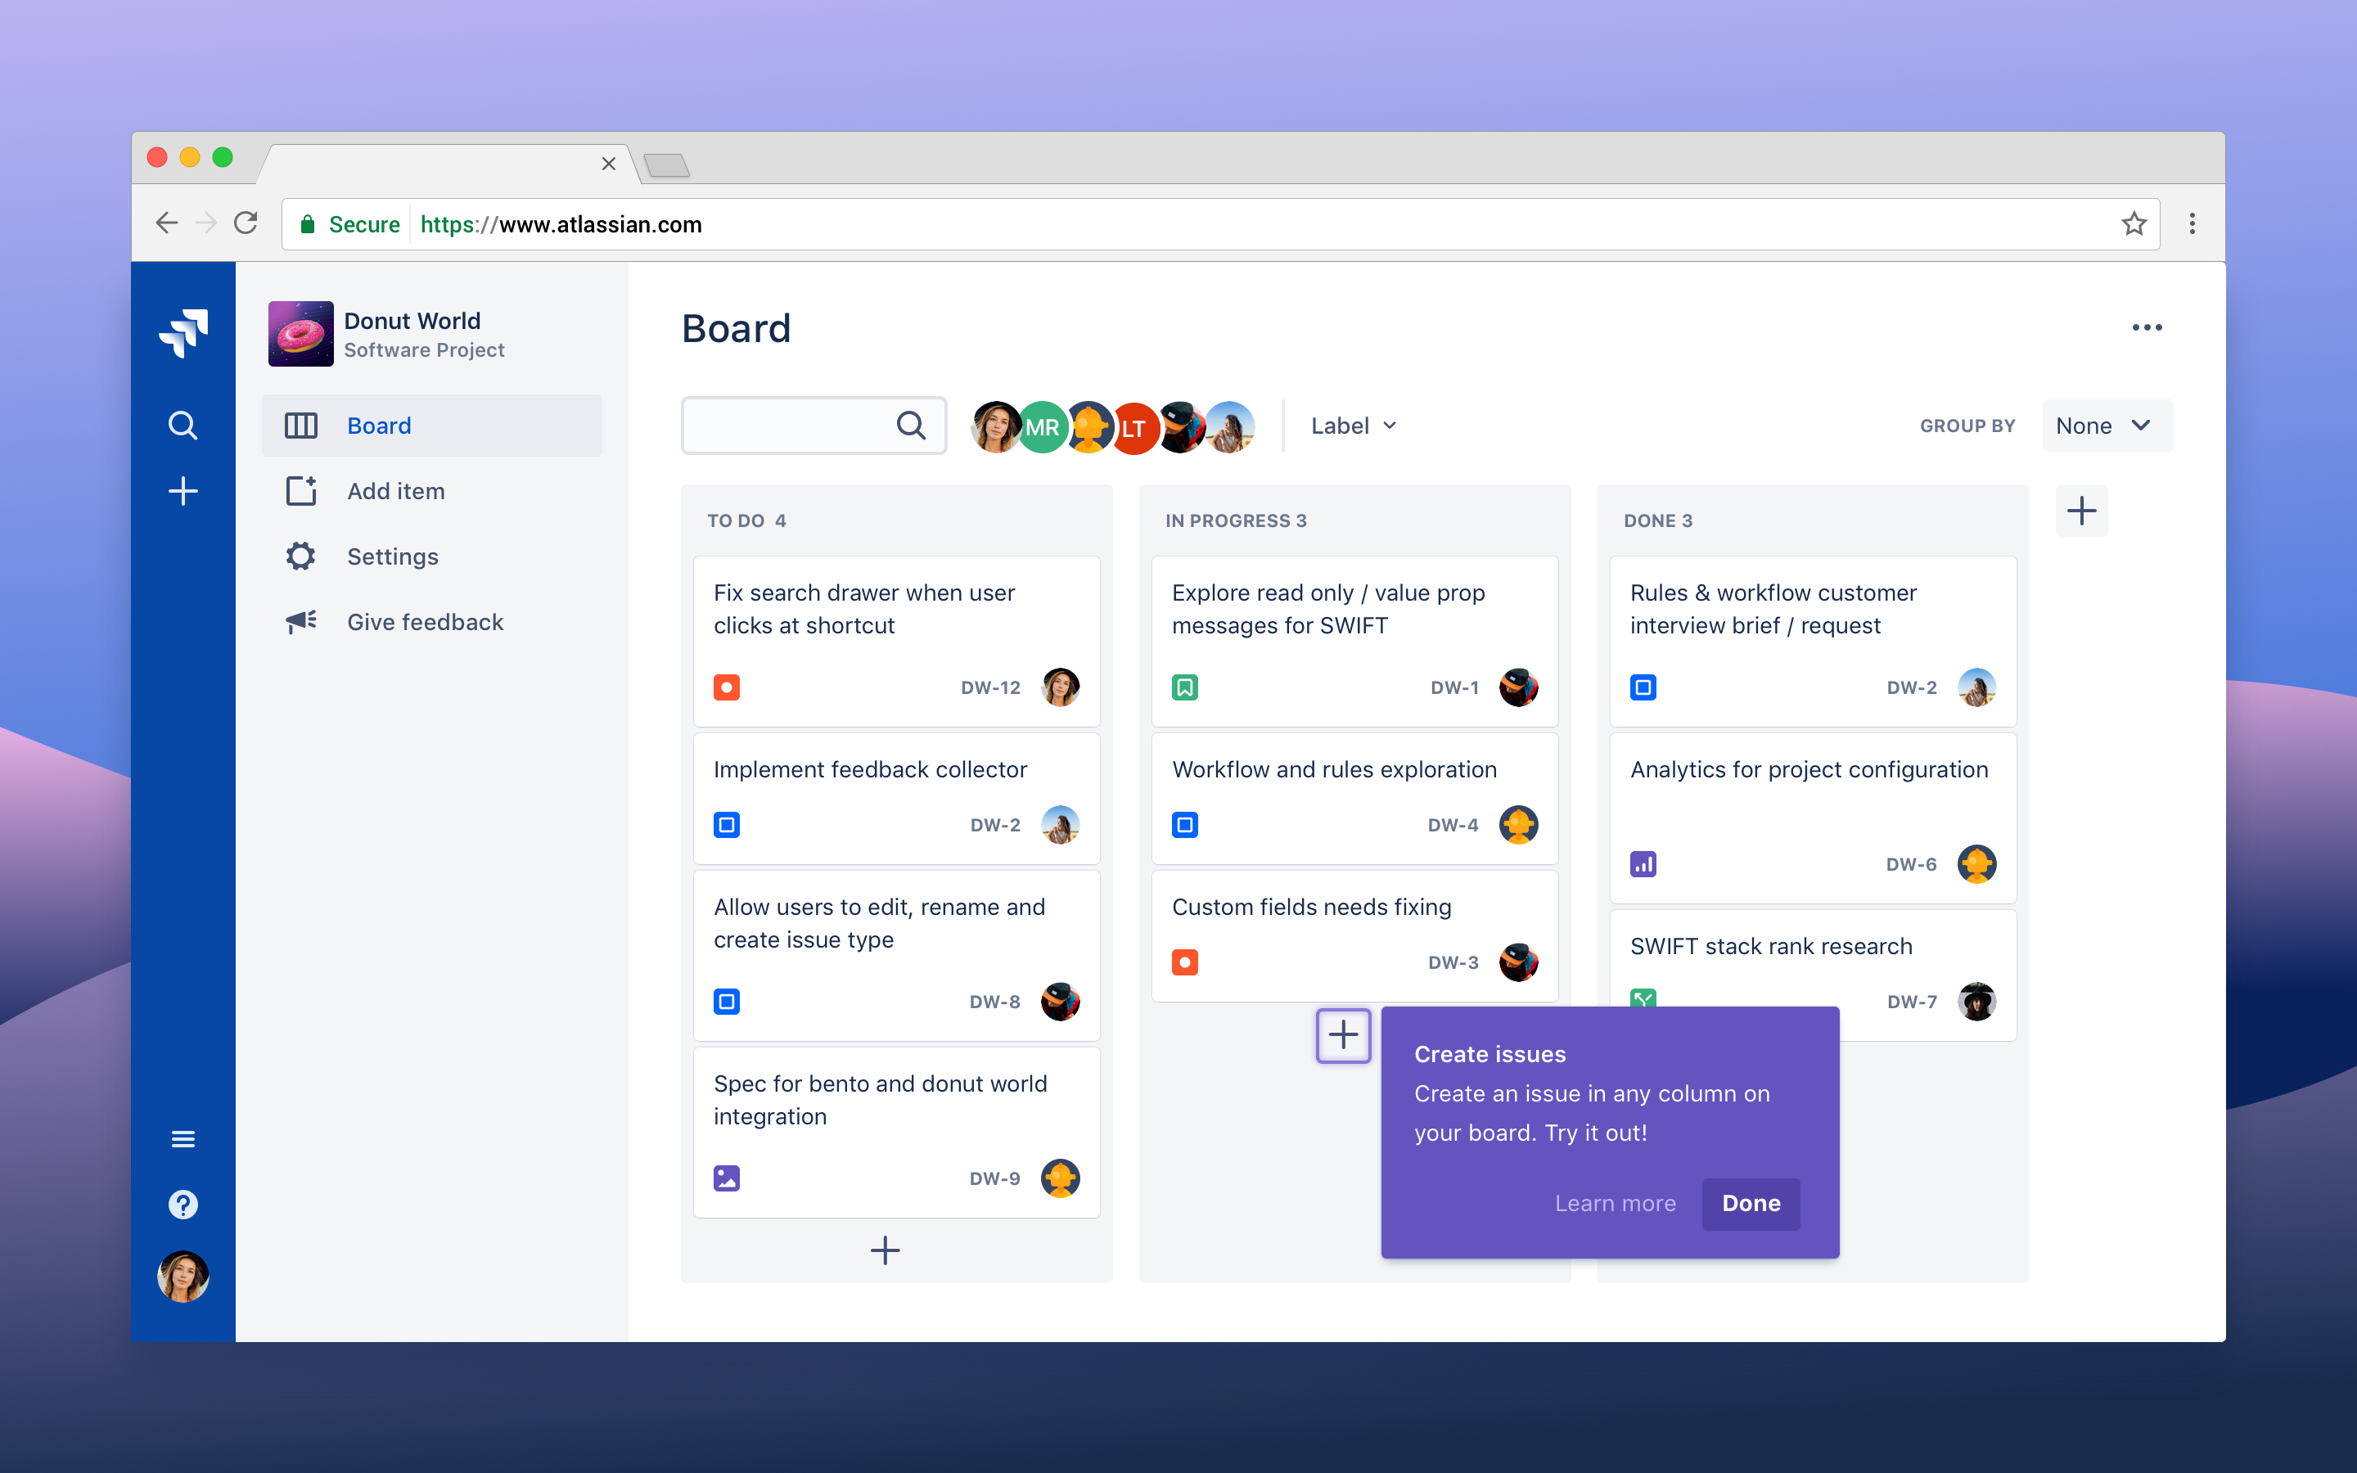Open the Group By None dropdown
Image resolution: width=2357 pixels, height=1473 pixels.
[x=2105, y=425]
